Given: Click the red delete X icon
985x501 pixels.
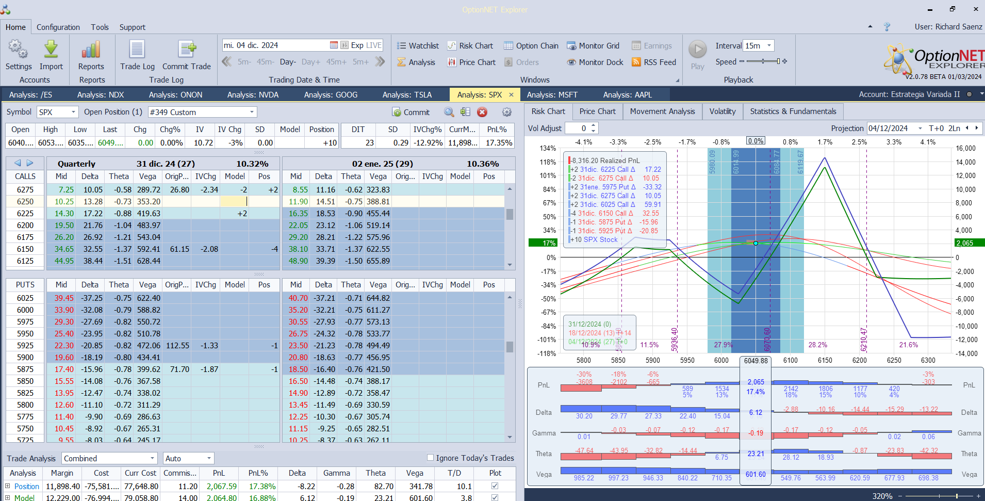Looking at the screenshot, I should coord(482,112).
